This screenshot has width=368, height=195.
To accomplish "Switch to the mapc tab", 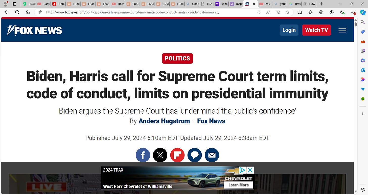I will pyautogui.click(x=236, y=4).
